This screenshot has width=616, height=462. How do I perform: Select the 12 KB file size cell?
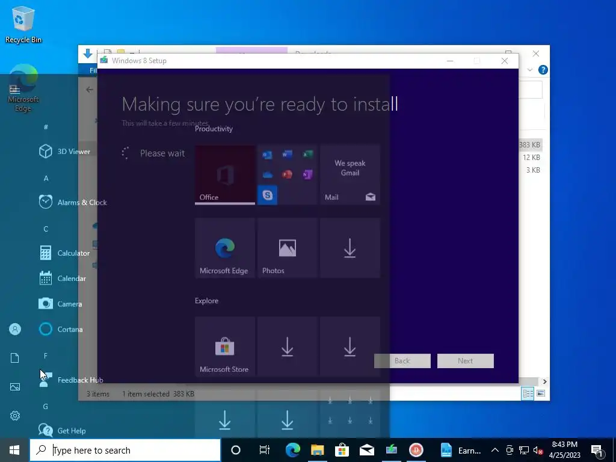coord(532,158)
